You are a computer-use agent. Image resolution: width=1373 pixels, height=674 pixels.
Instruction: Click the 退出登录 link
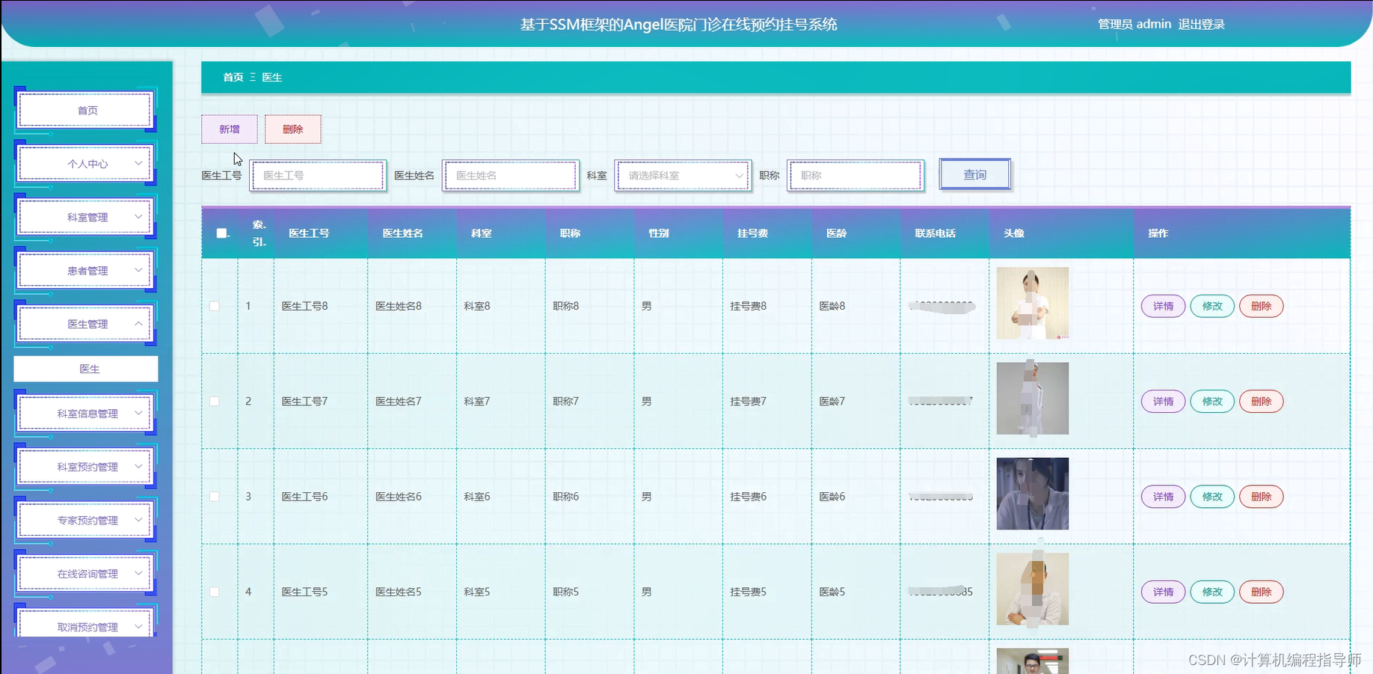click(1201, 24)
